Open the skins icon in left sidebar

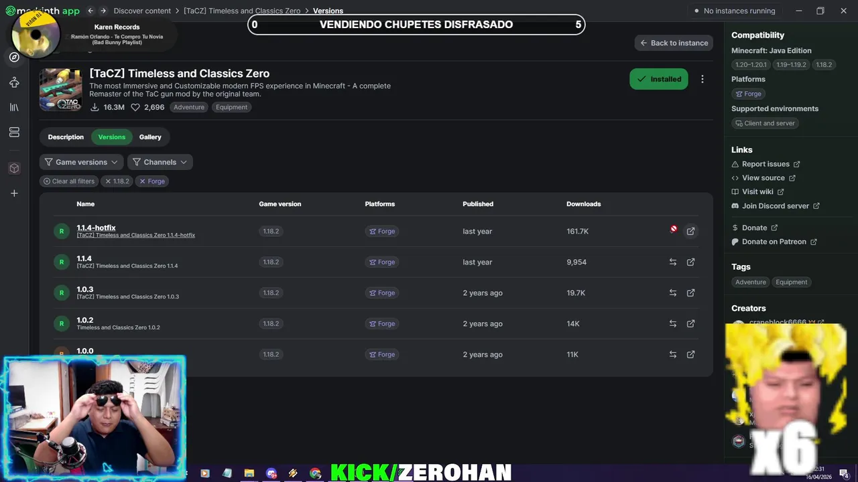point(14,82)
